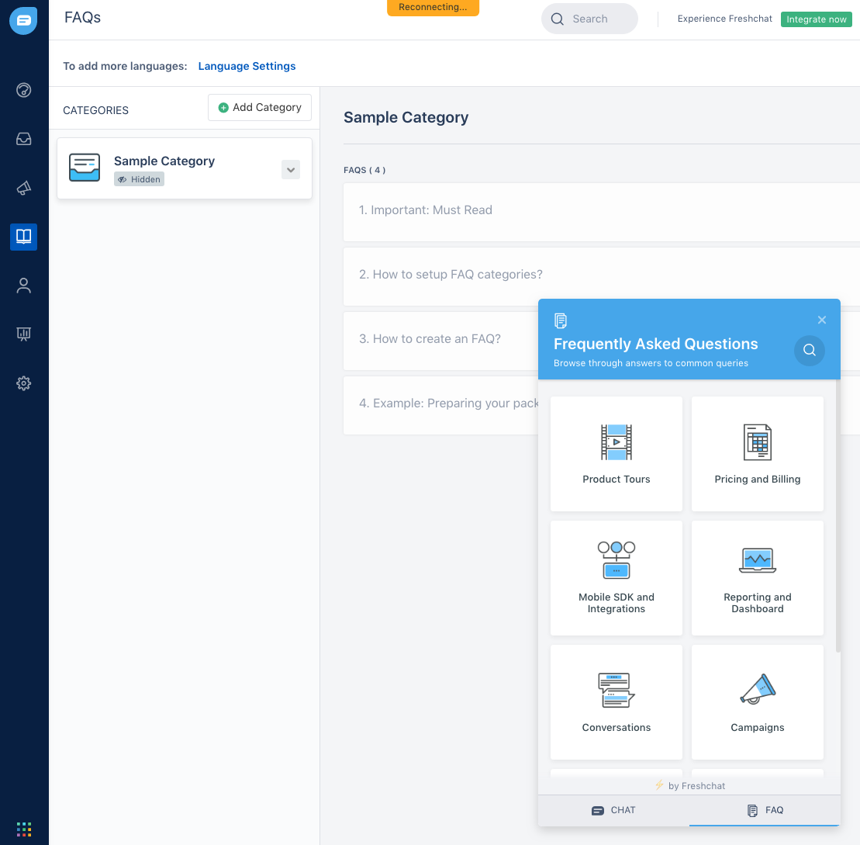Open Reports via the monitor icon

(x=23, y=334)
